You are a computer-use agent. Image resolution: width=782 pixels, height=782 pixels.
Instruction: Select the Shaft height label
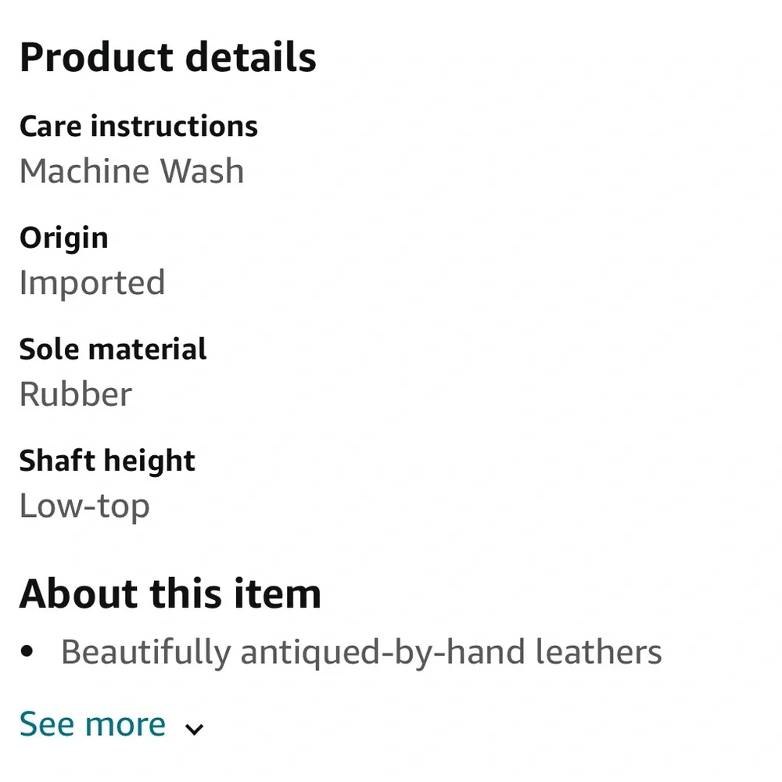coord(107,461)
